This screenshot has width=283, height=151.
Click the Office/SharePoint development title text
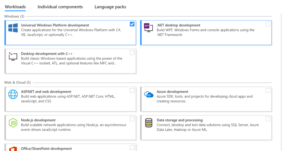[46, 149]
